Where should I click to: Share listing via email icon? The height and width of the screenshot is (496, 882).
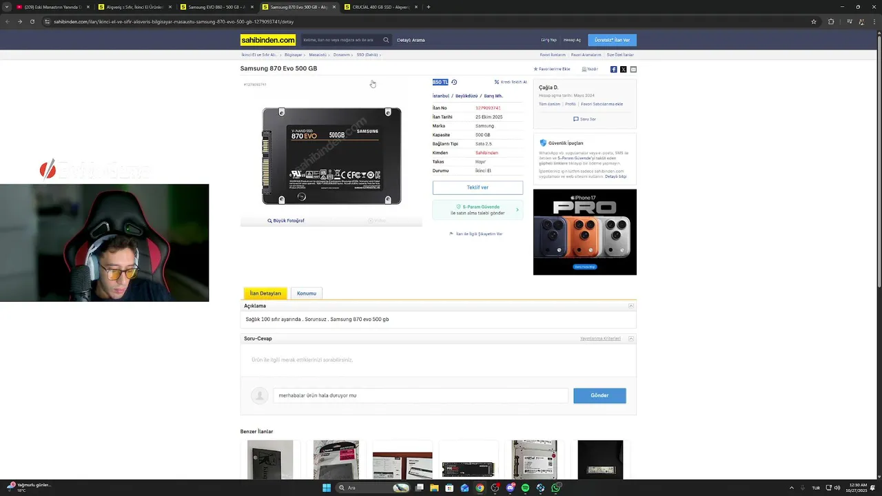click(633, 70)
